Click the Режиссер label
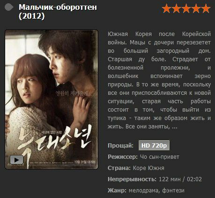215x198 pixels. tap(123, 157)
